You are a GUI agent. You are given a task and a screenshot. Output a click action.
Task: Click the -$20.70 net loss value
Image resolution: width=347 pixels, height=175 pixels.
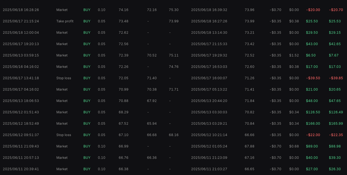pos(336,10)
